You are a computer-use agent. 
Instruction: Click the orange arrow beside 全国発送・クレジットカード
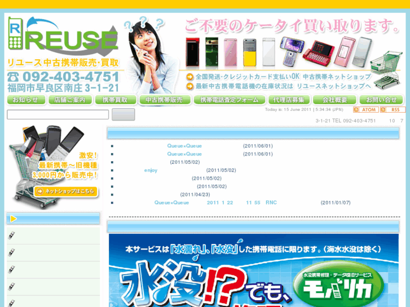tap(190, 77)
